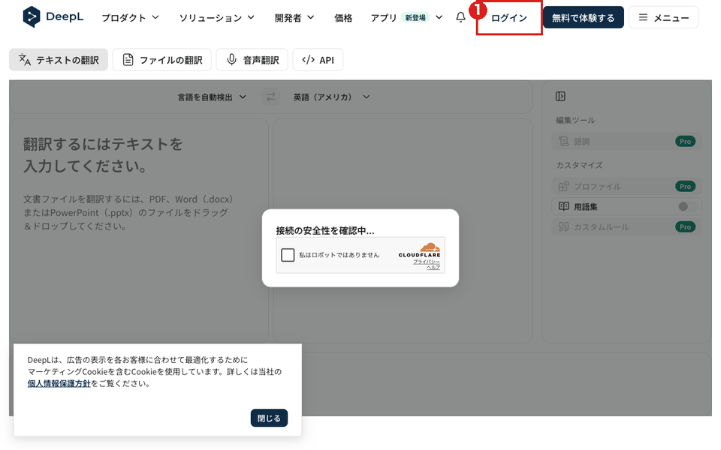Click the Pro badge next to 語調
The width and height of the screenshot is (721, 450).
[x=685, y=142]
